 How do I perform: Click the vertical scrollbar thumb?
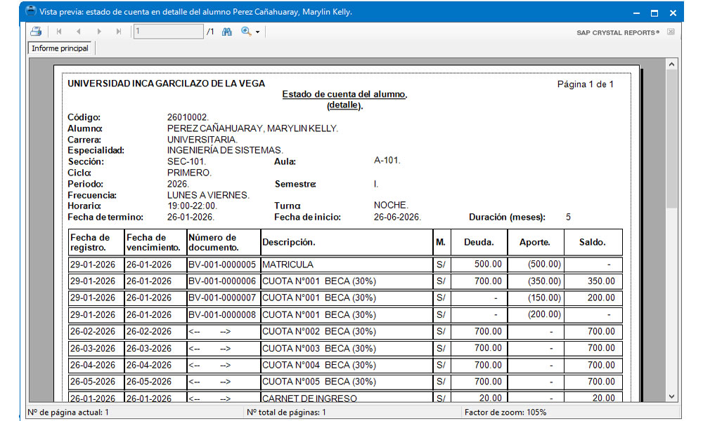(x=671, y=139)
